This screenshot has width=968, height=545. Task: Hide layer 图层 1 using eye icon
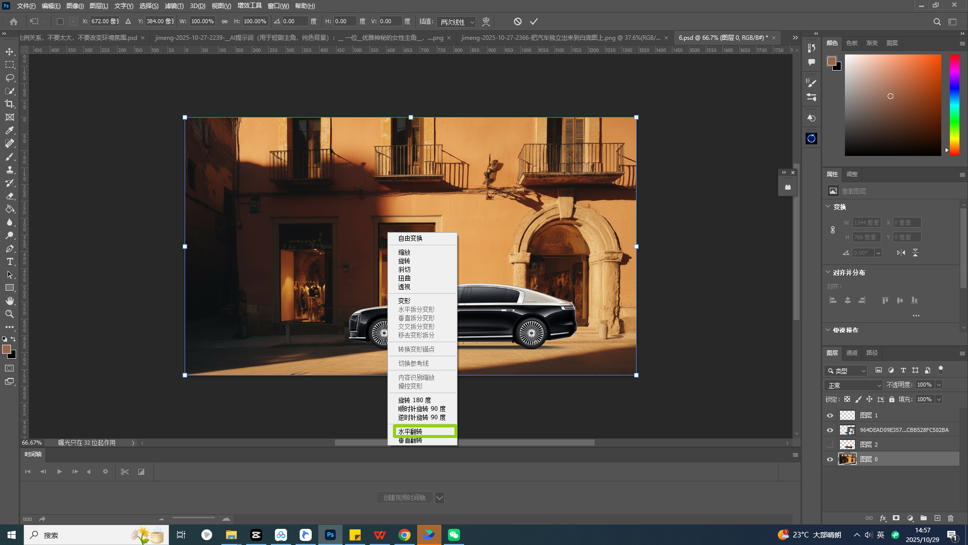pos(830,415)
